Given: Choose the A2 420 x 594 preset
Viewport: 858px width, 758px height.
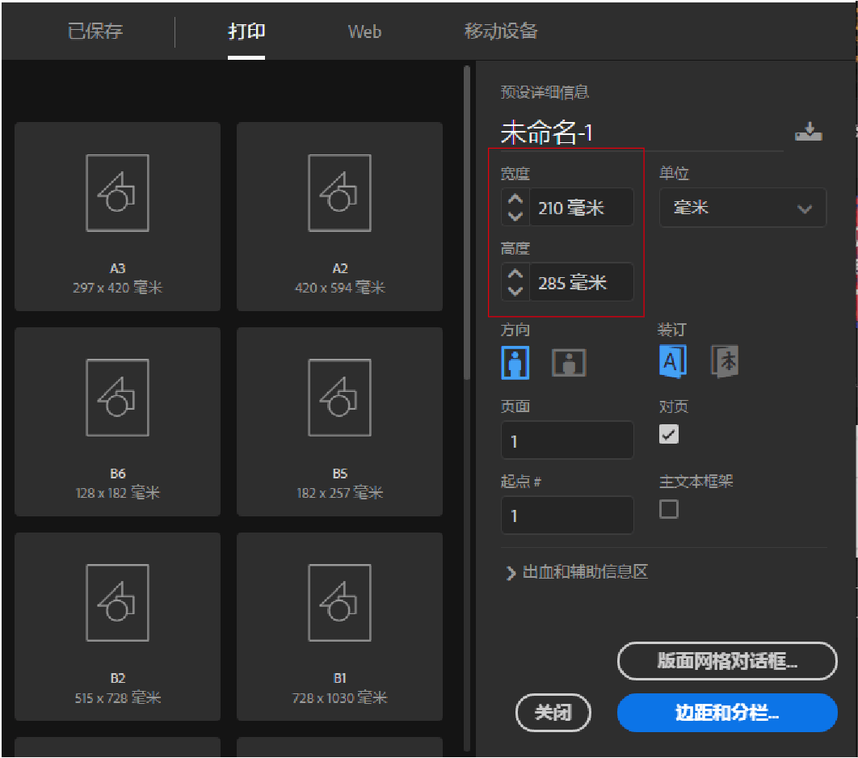Looking at the screenshot, I should [340, 217].
